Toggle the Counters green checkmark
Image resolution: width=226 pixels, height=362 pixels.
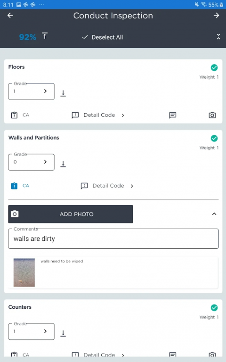pos(214,307)
